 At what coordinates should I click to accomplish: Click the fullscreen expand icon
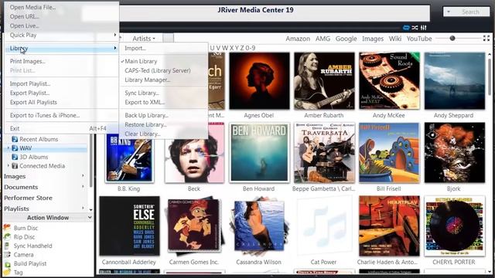point(486,39)
